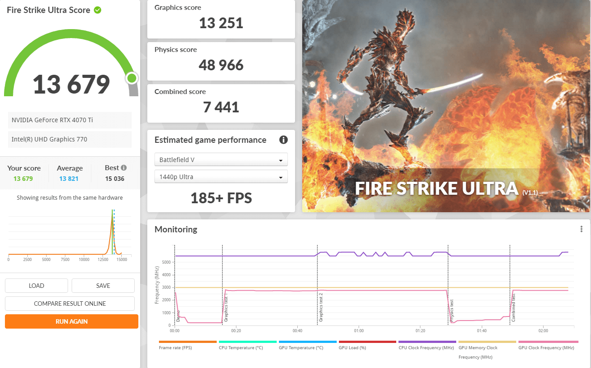Click the info icon beside Best score
The height and width of the screenshot is (368, 591).
coord(124,168)
